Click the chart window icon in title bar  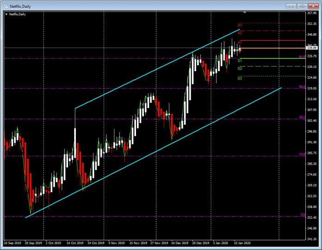tap(6, 6)
